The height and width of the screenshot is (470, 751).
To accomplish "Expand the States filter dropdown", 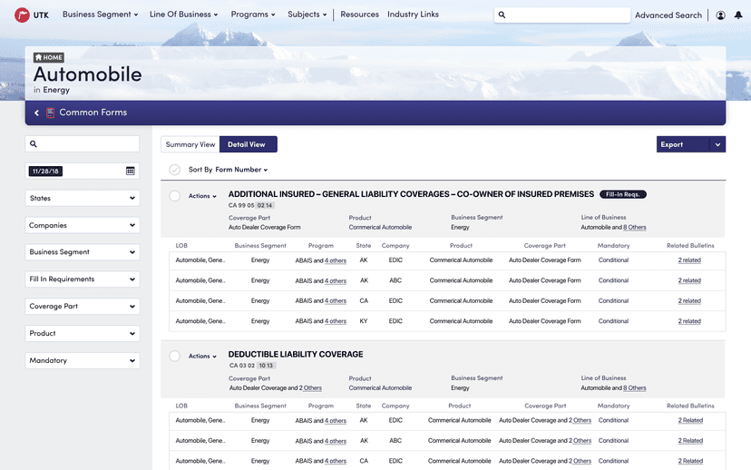I will [83, 198].
